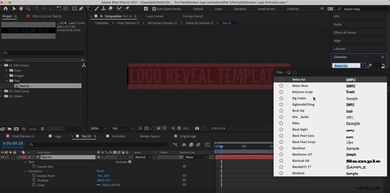The height and width of the screenshot is (193, 390).
Task: Open the Full resolution dropdown
Action: [123, 128]
